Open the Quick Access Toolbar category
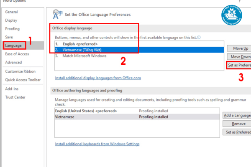 click(x=23, y=80)
